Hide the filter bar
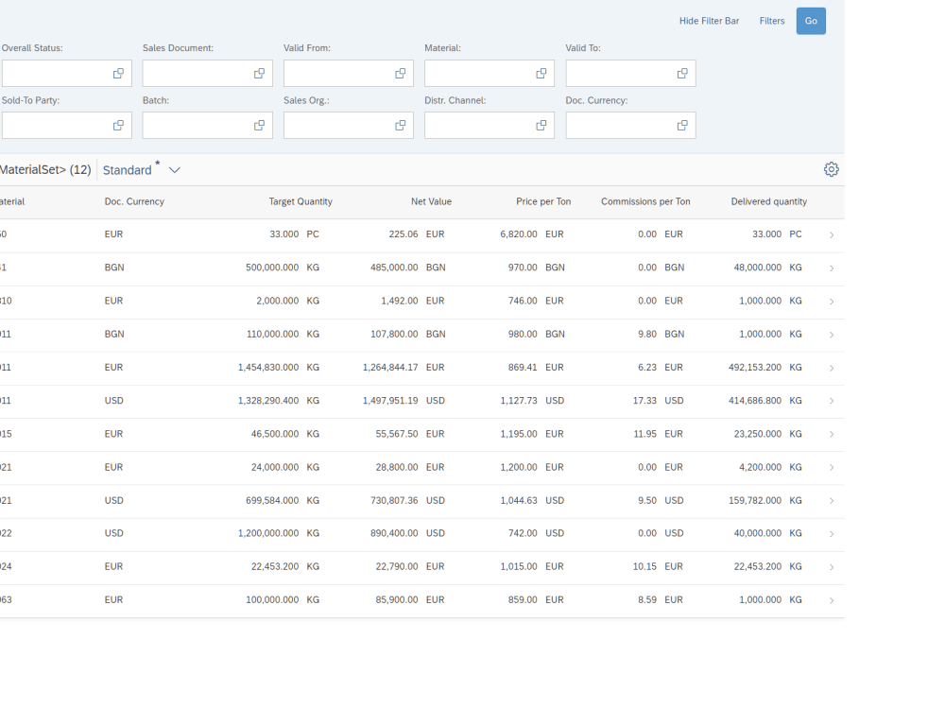The width and height of the screenshot is (945, 709). (x=709, y=20)
